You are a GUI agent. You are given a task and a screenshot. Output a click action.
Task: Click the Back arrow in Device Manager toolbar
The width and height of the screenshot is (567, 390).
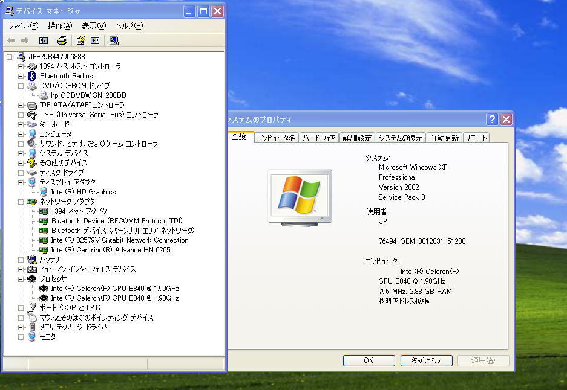11,41
